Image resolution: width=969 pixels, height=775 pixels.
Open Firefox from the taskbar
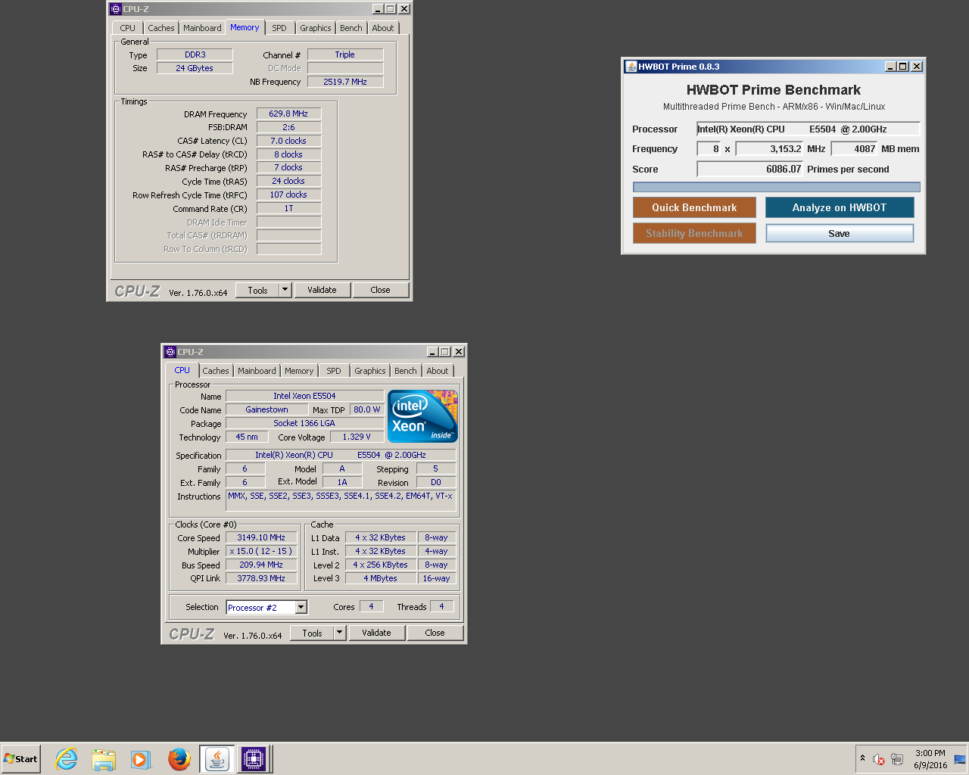[x=179, y=759]
